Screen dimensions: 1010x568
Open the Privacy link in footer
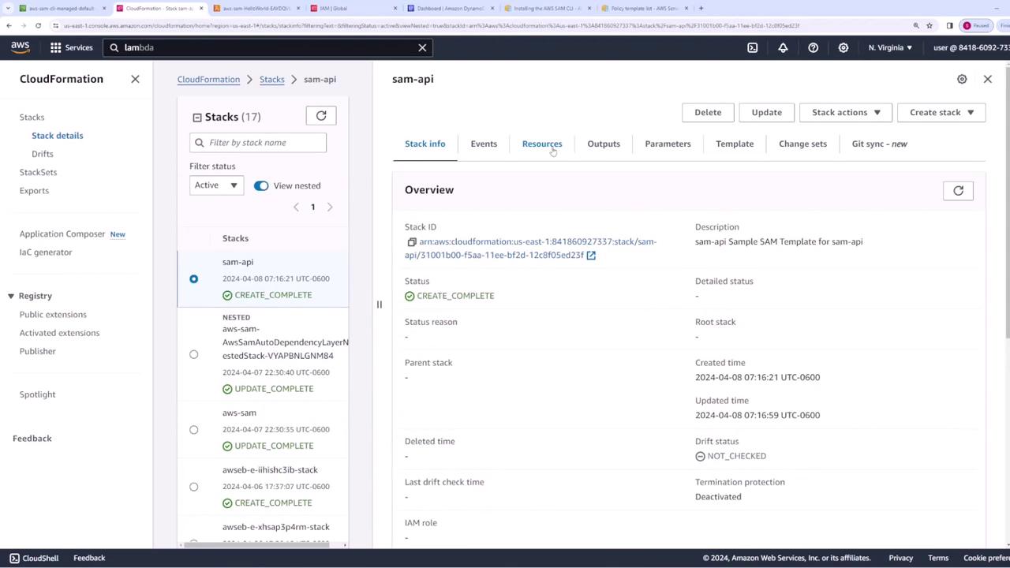(900, 558)
